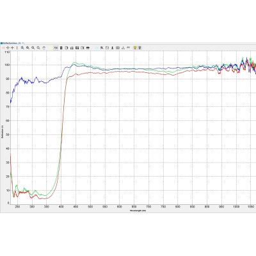This screenshot has width=256, height=256.
Task: Click the line trend icon
Action: click(x=128, y=47)
